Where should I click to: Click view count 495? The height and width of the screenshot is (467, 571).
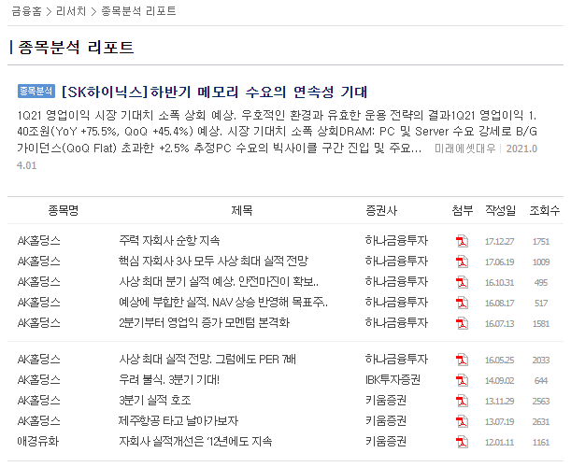click(541, 282)
